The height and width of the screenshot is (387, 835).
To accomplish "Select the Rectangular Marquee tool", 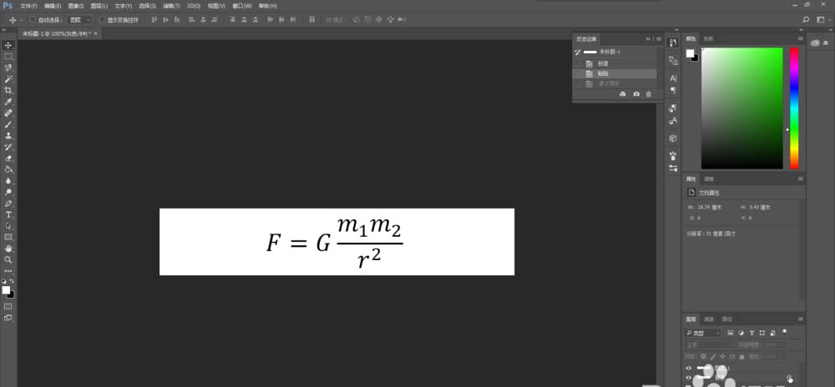I will click(x=8, y=57).
